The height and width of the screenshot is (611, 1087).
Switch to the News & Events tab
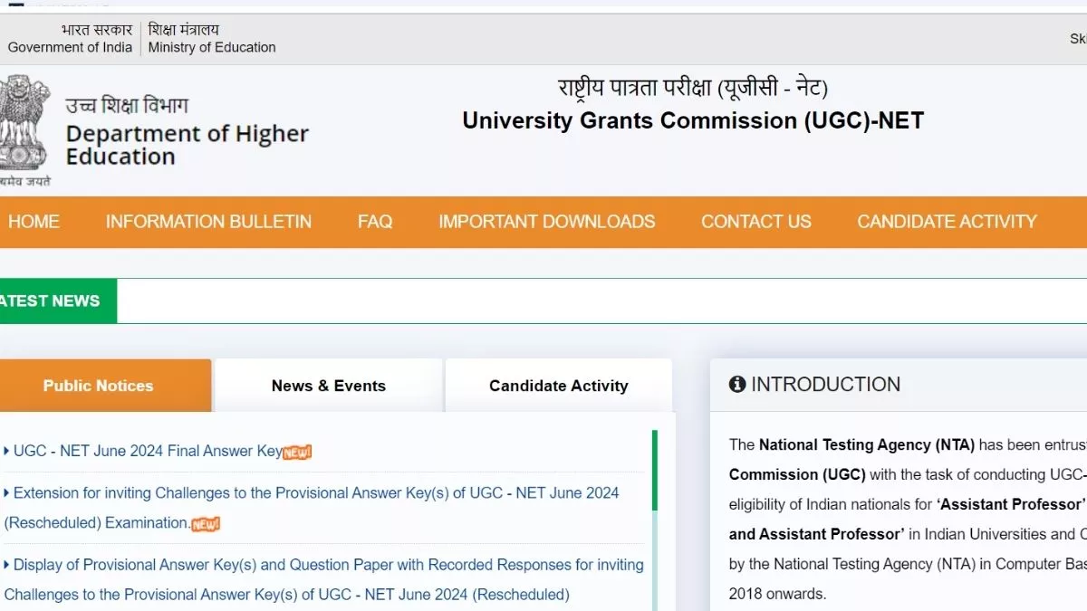(328, 386)
